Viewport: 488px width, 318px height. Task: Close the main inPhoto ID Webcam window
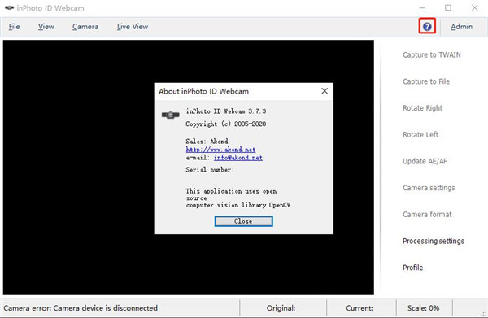click(474, 8)
